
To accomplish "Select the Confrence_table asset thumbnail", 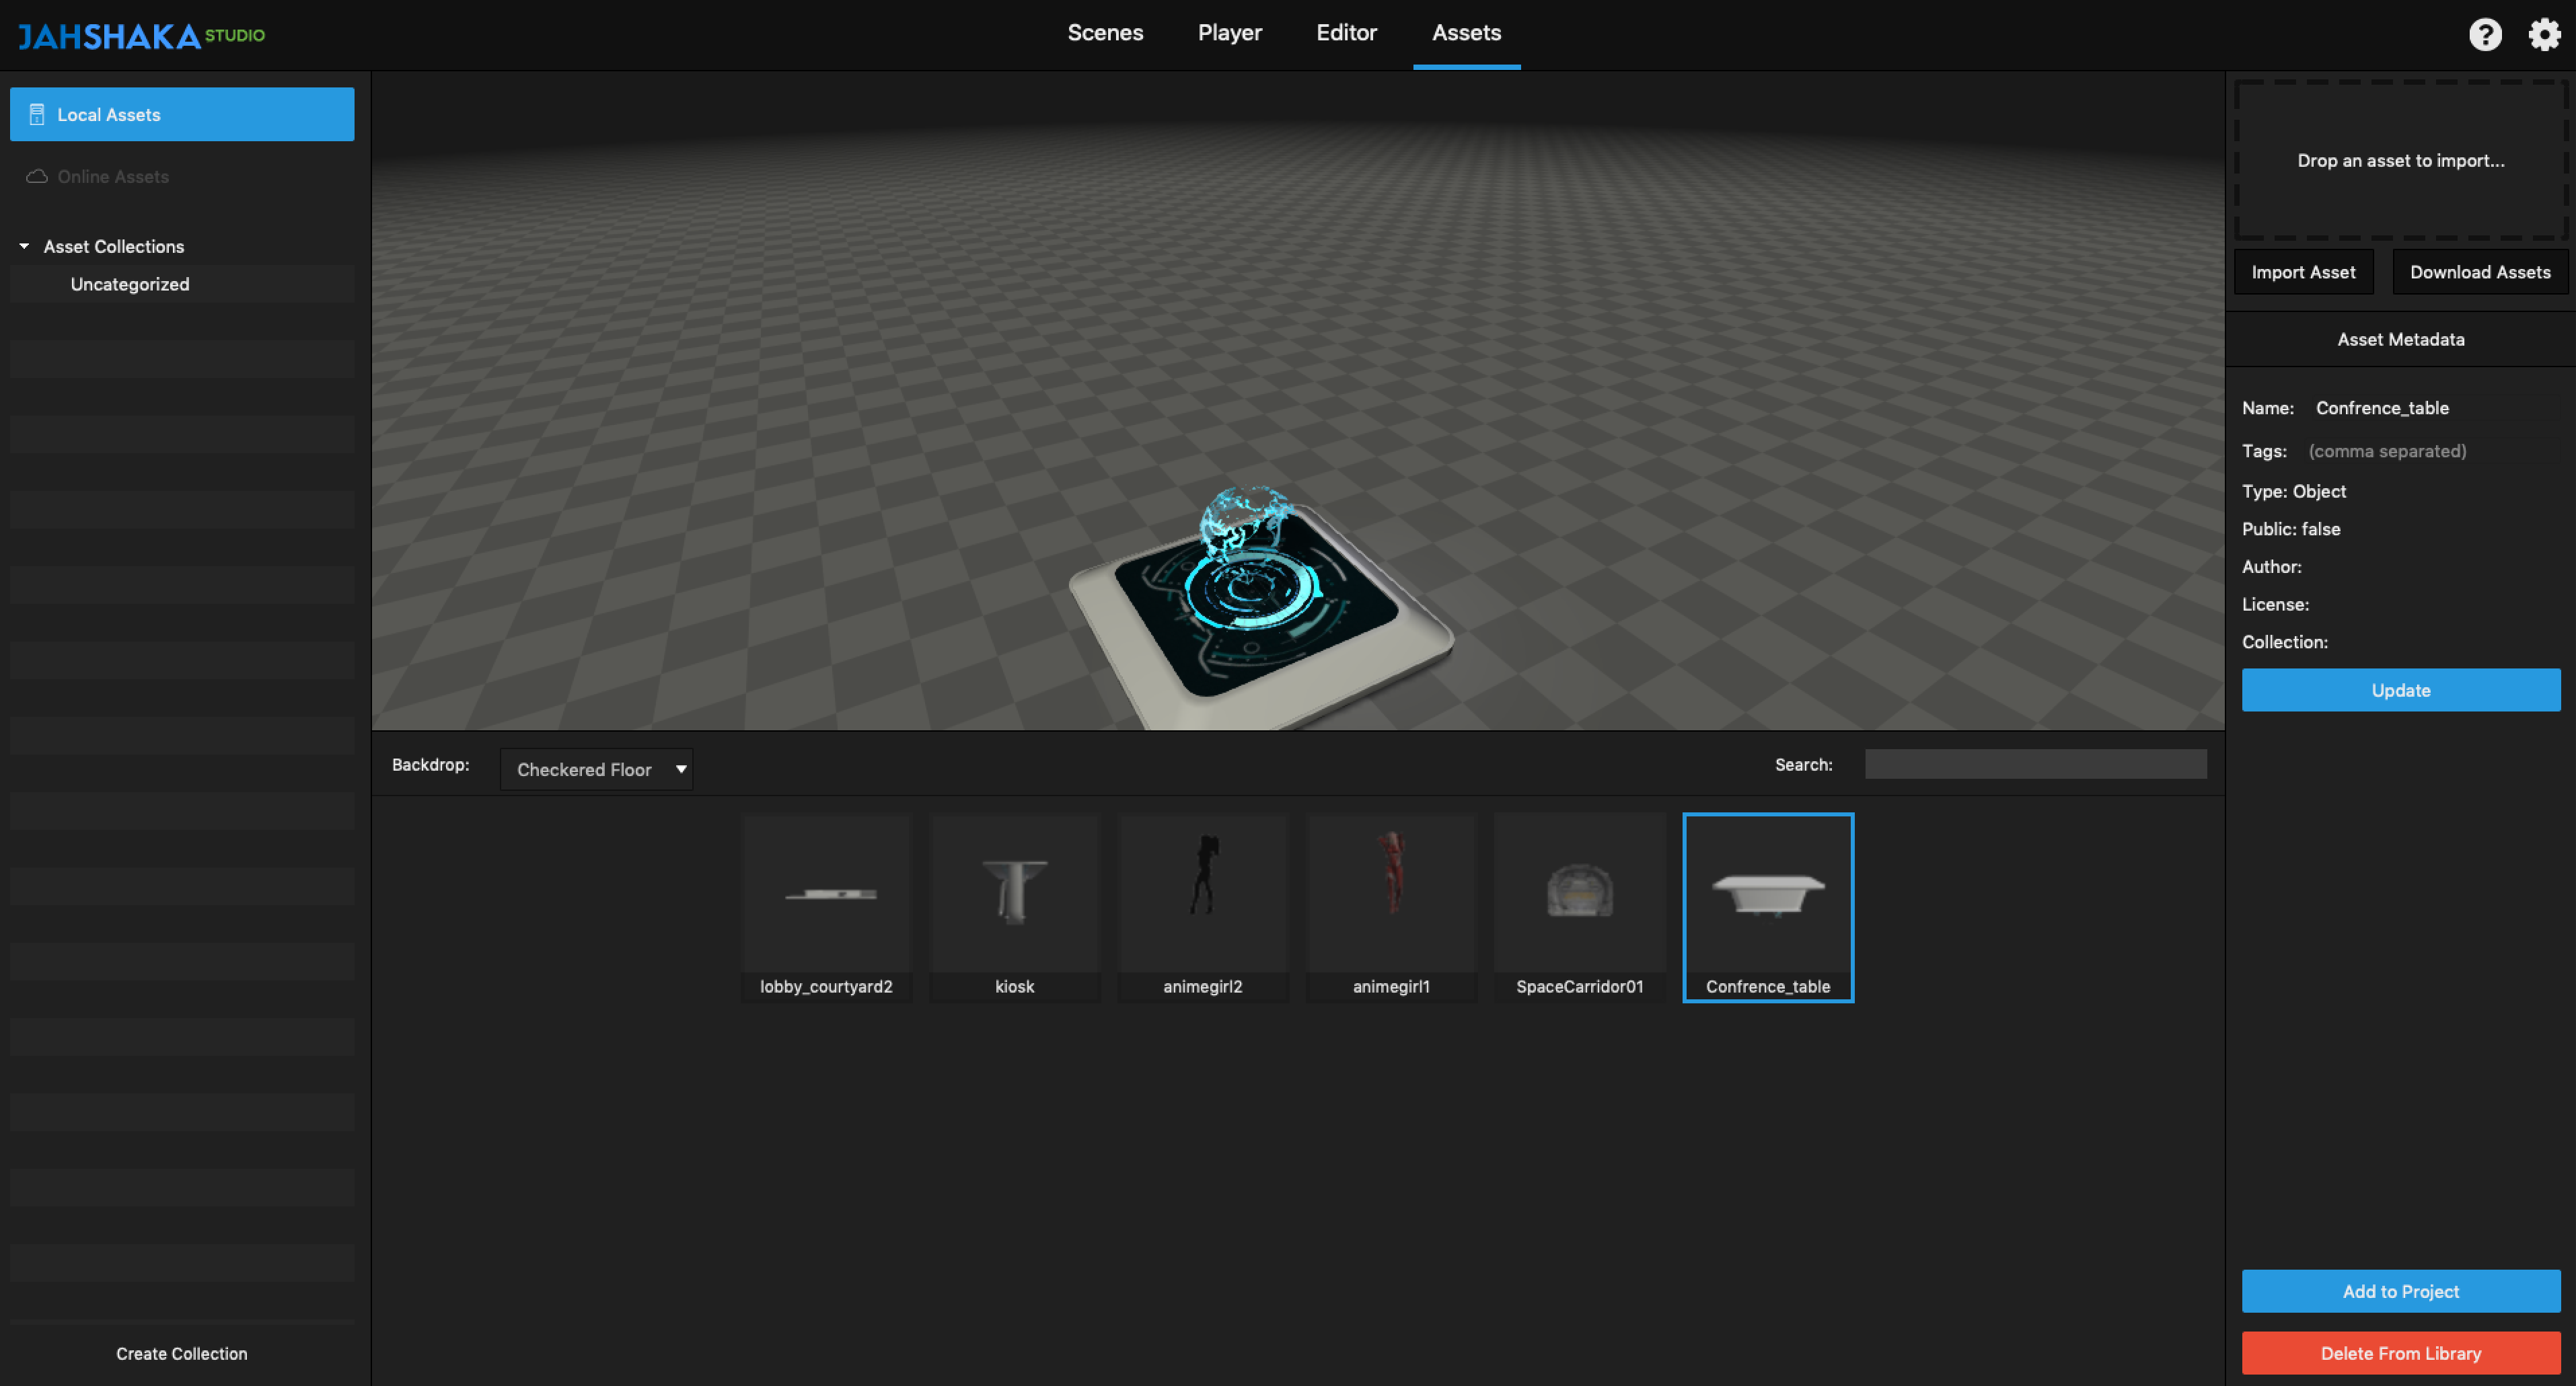I will pos(1768,907).
